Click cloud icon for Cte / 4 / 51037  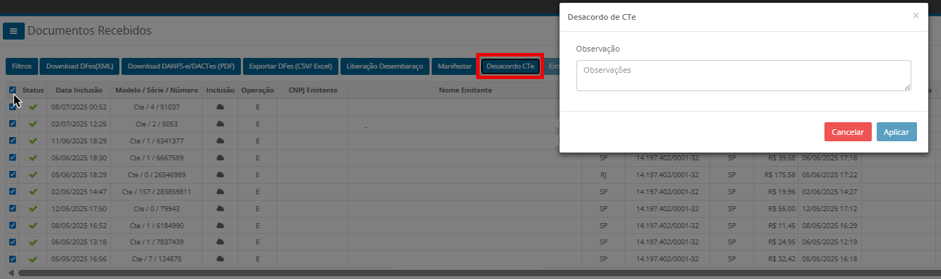tap(220, 107)
